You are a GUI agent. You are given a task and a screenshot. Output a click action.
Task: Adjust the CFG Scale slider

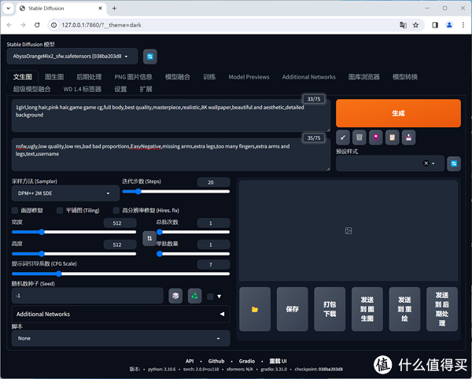[x=120, y=274]
